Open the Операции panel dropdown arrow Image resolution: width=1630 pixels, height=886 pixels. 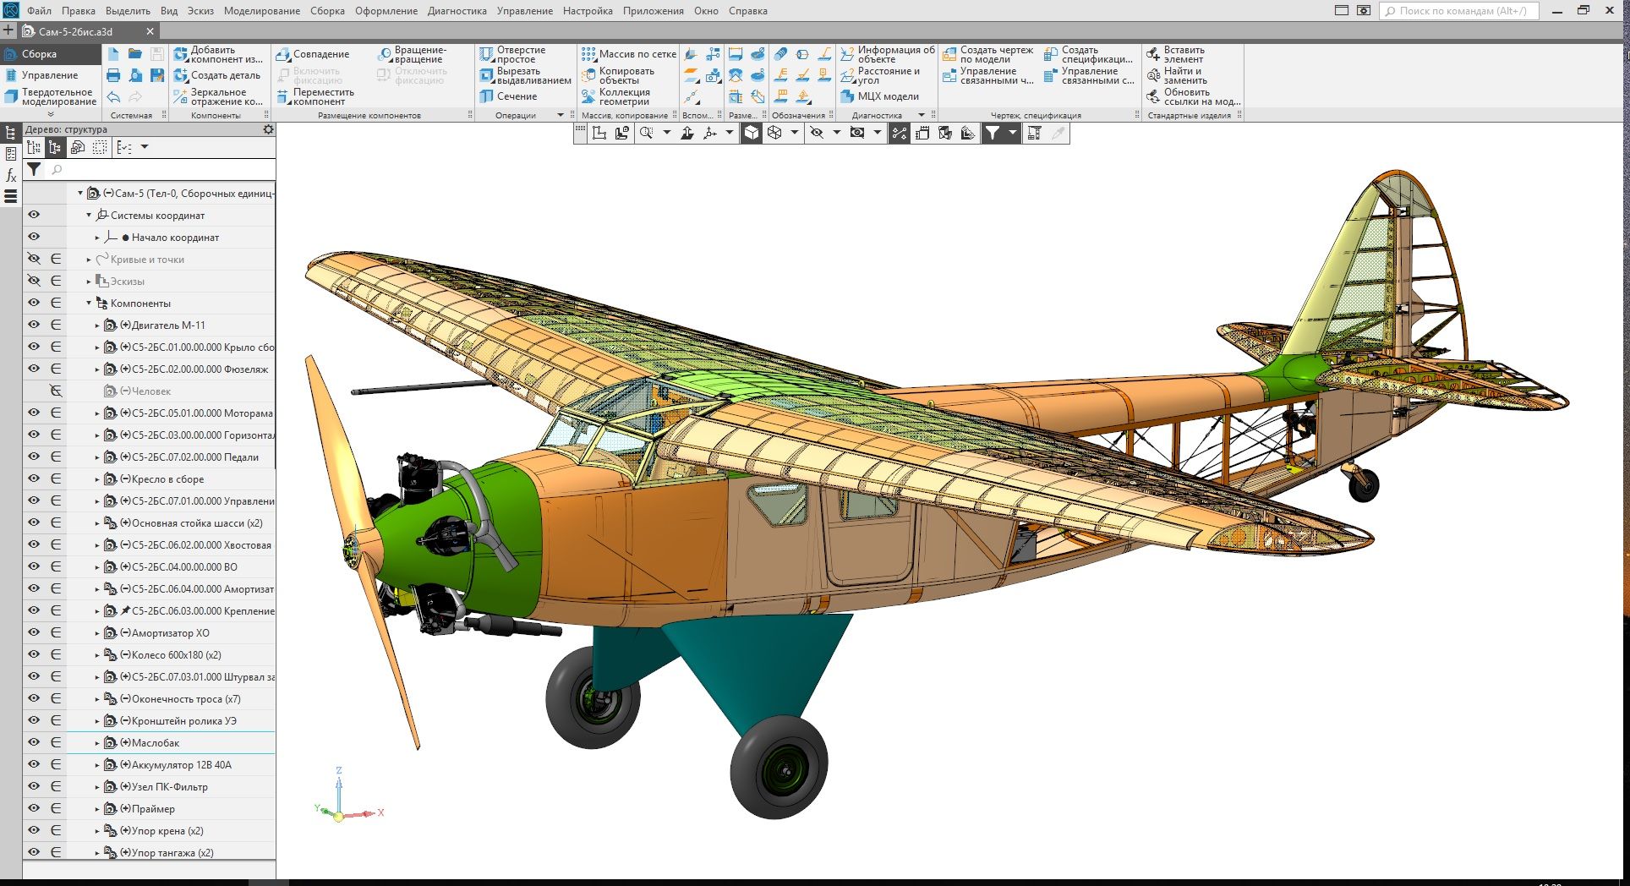560,115
